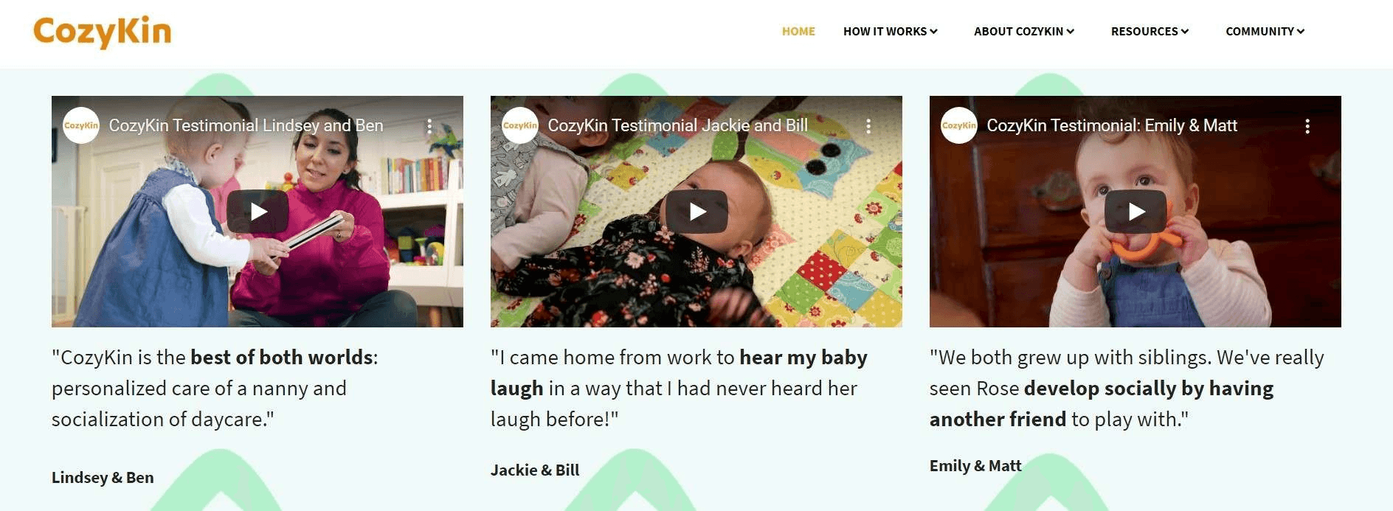Click CozyKin channel avatar on Jackie video
This screenshot has width=1393, height=511.
(520, 125)
